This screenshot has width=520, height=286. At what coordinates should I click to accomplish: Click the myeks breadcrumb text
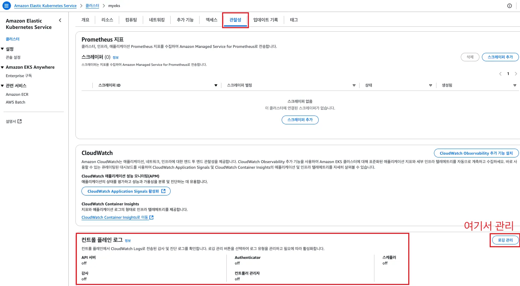(x=114, y=6)
